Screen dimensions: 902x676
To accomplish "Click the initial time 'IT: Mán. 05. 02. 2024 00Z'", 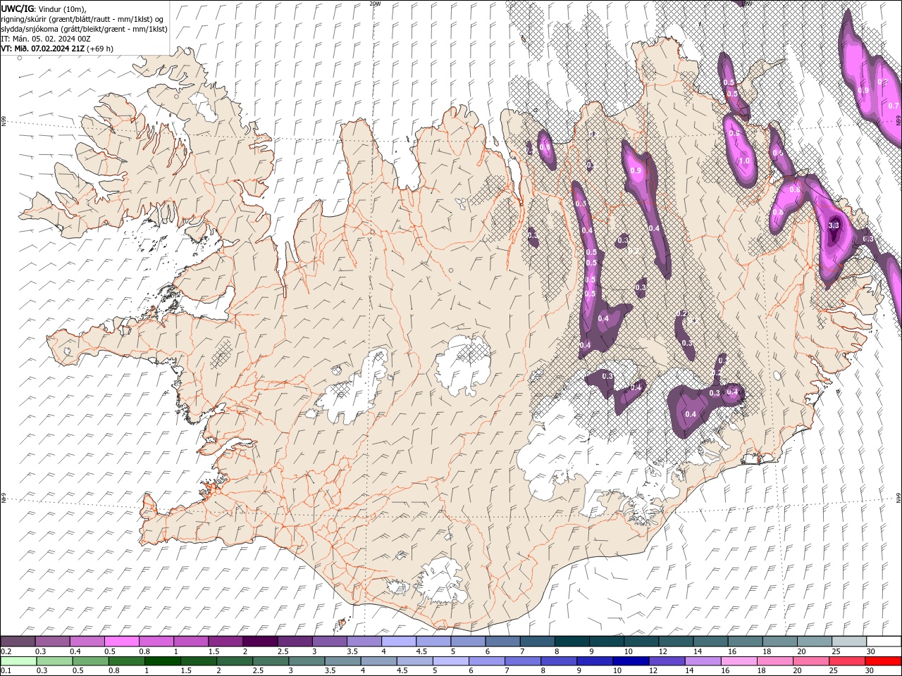I will 47,39.
